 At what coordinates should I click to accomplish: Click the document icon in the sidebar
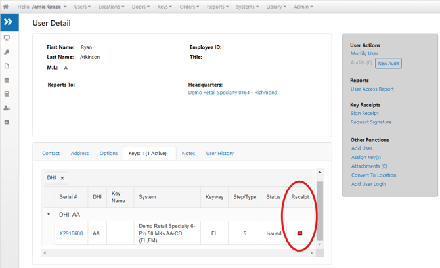(7, 66)
